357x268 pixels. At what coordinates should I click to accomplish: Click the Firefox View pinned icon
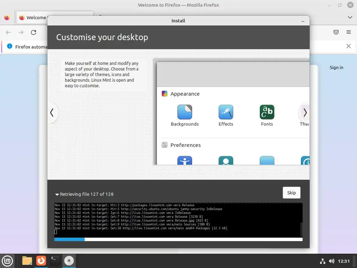(7, 17)
